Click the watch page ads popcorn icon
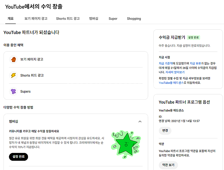Screen dimensions: 224x170 tap(13, 59)
